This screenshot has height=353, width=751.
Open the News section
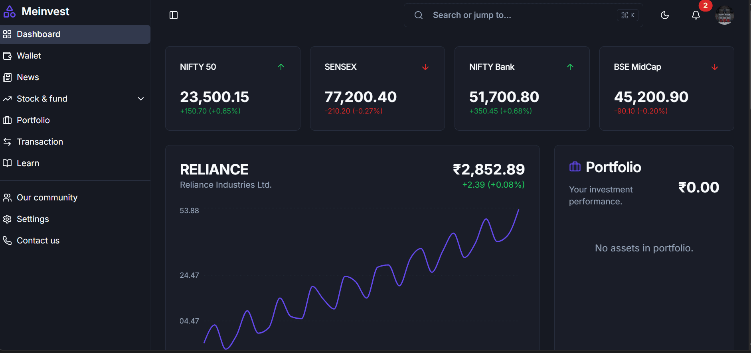pos(28,77)
